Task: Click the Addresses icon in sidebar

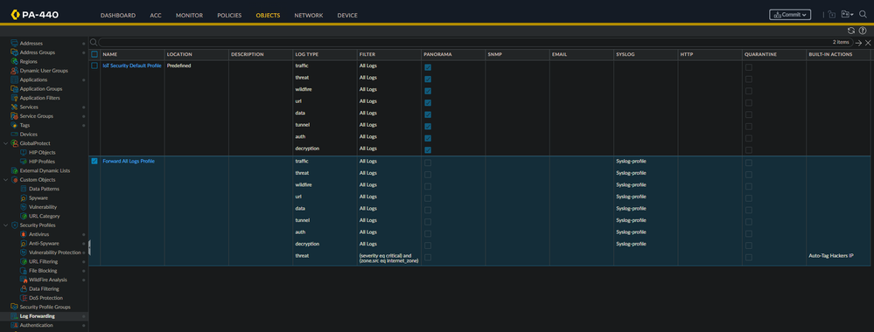Action: pos(15,43)
